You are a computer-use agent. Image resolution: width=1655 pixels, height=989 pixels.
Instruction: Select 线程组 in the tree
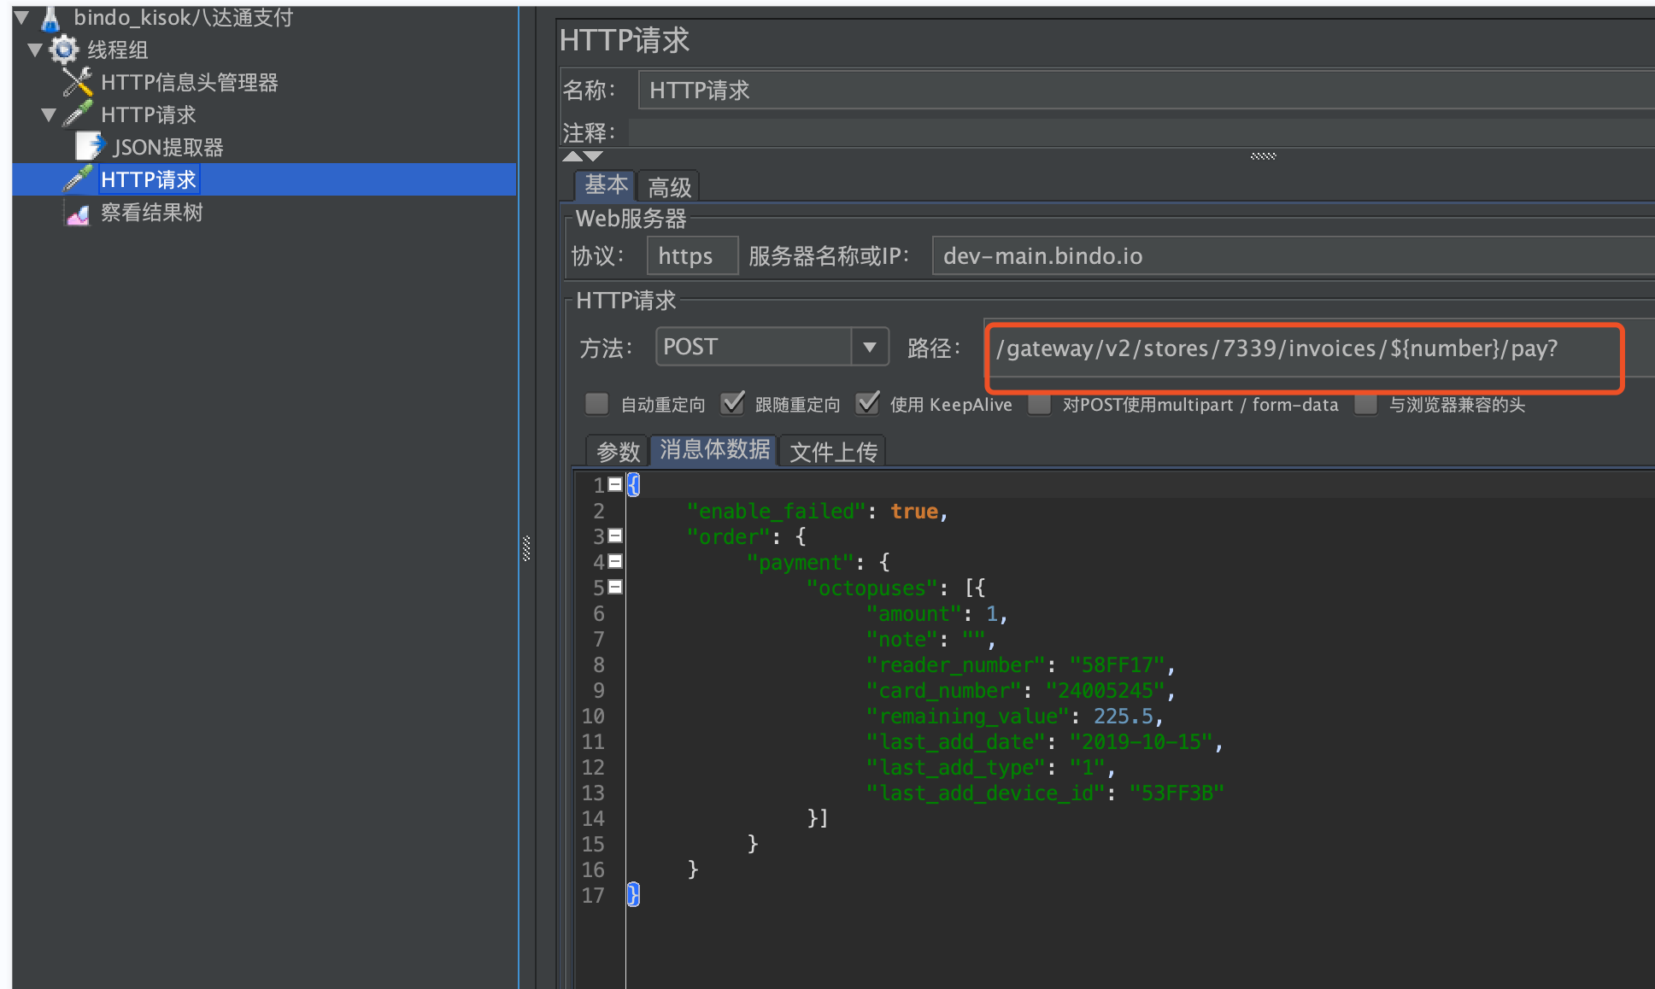click(x=118, y=50)
